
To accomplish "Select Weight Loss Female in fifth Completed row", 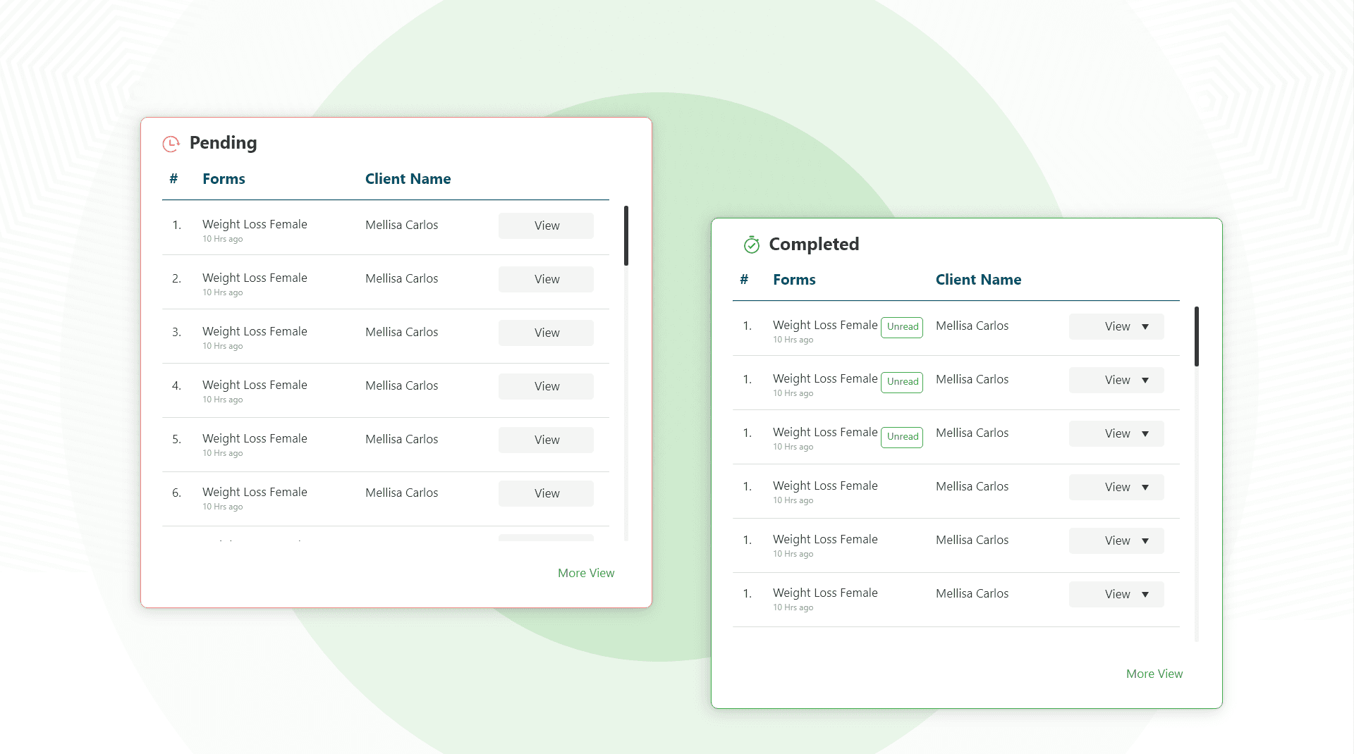I will [825, 539].
